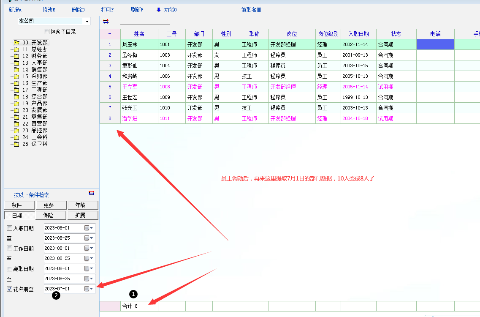
Task: Check the 入职日期 filter checkbox
Action: [9, 228]
